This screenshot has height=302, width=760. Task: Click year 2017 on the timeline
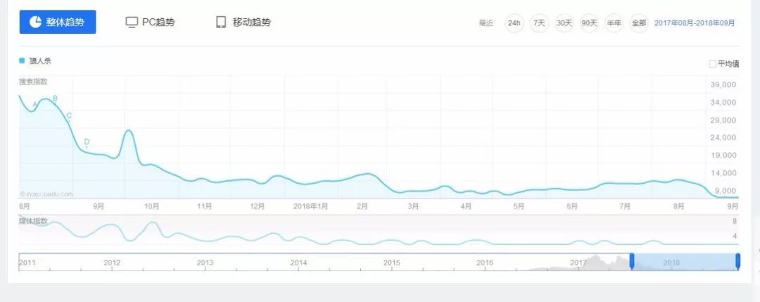578,263
